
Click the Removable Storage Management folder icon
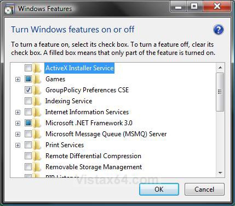tap(37, 167)
